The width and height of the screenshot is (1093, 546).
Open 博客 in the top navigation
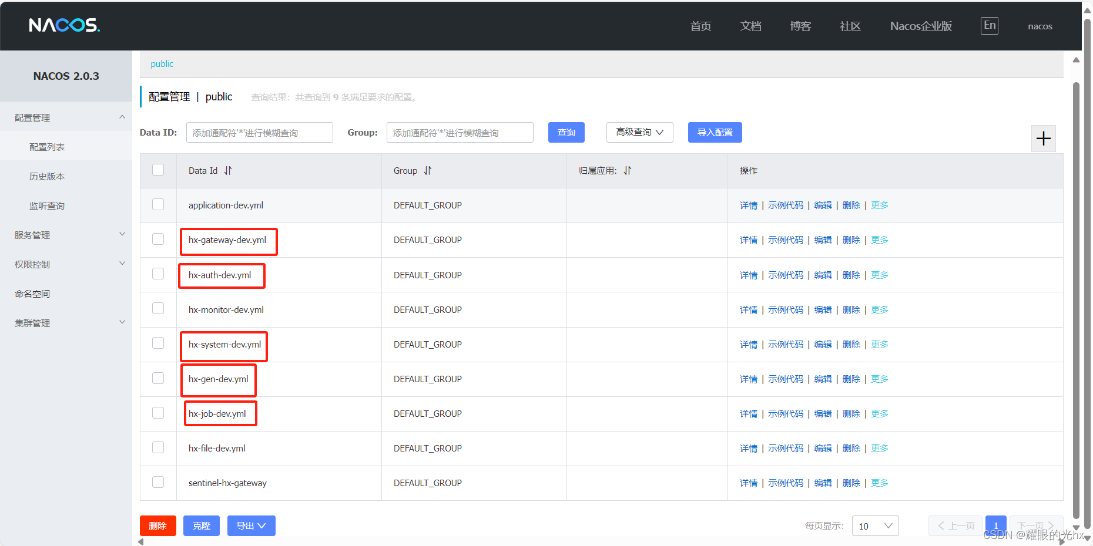point(800,26)
